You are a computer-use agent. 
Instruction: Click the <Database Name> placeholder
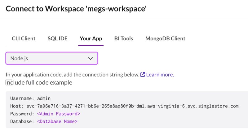(x=57, y=121)
